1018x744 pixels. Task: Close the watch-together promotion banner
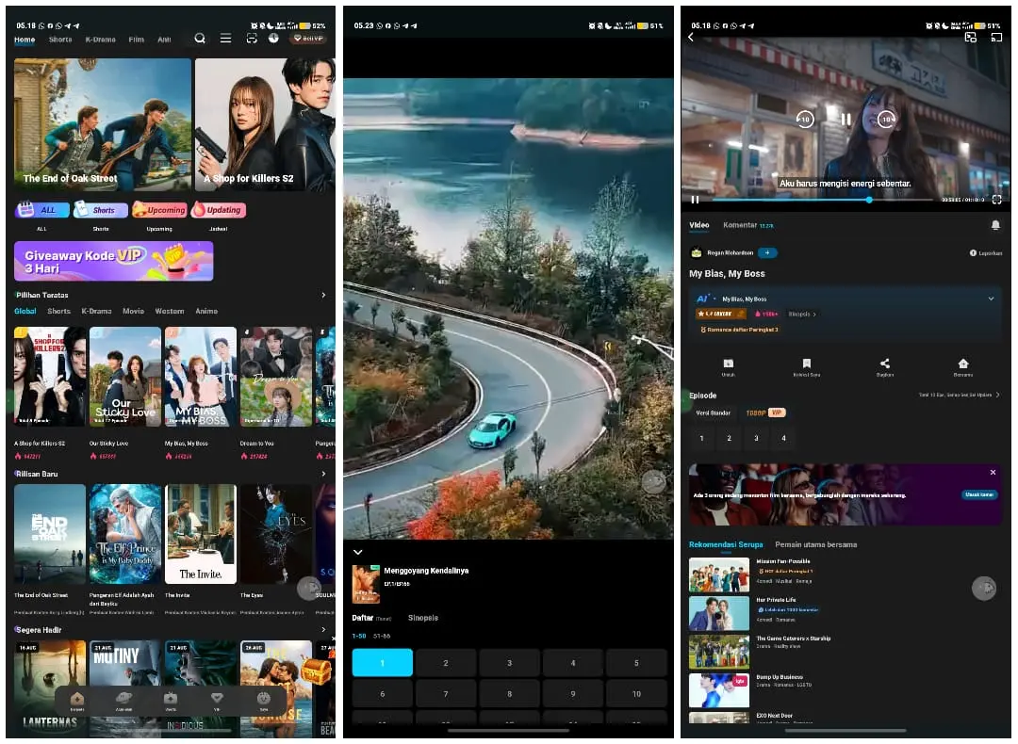(x=993, y=472)
